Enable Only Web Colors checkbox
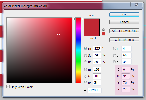The height and width of the screenshot is (100, 146). (8, 87)
